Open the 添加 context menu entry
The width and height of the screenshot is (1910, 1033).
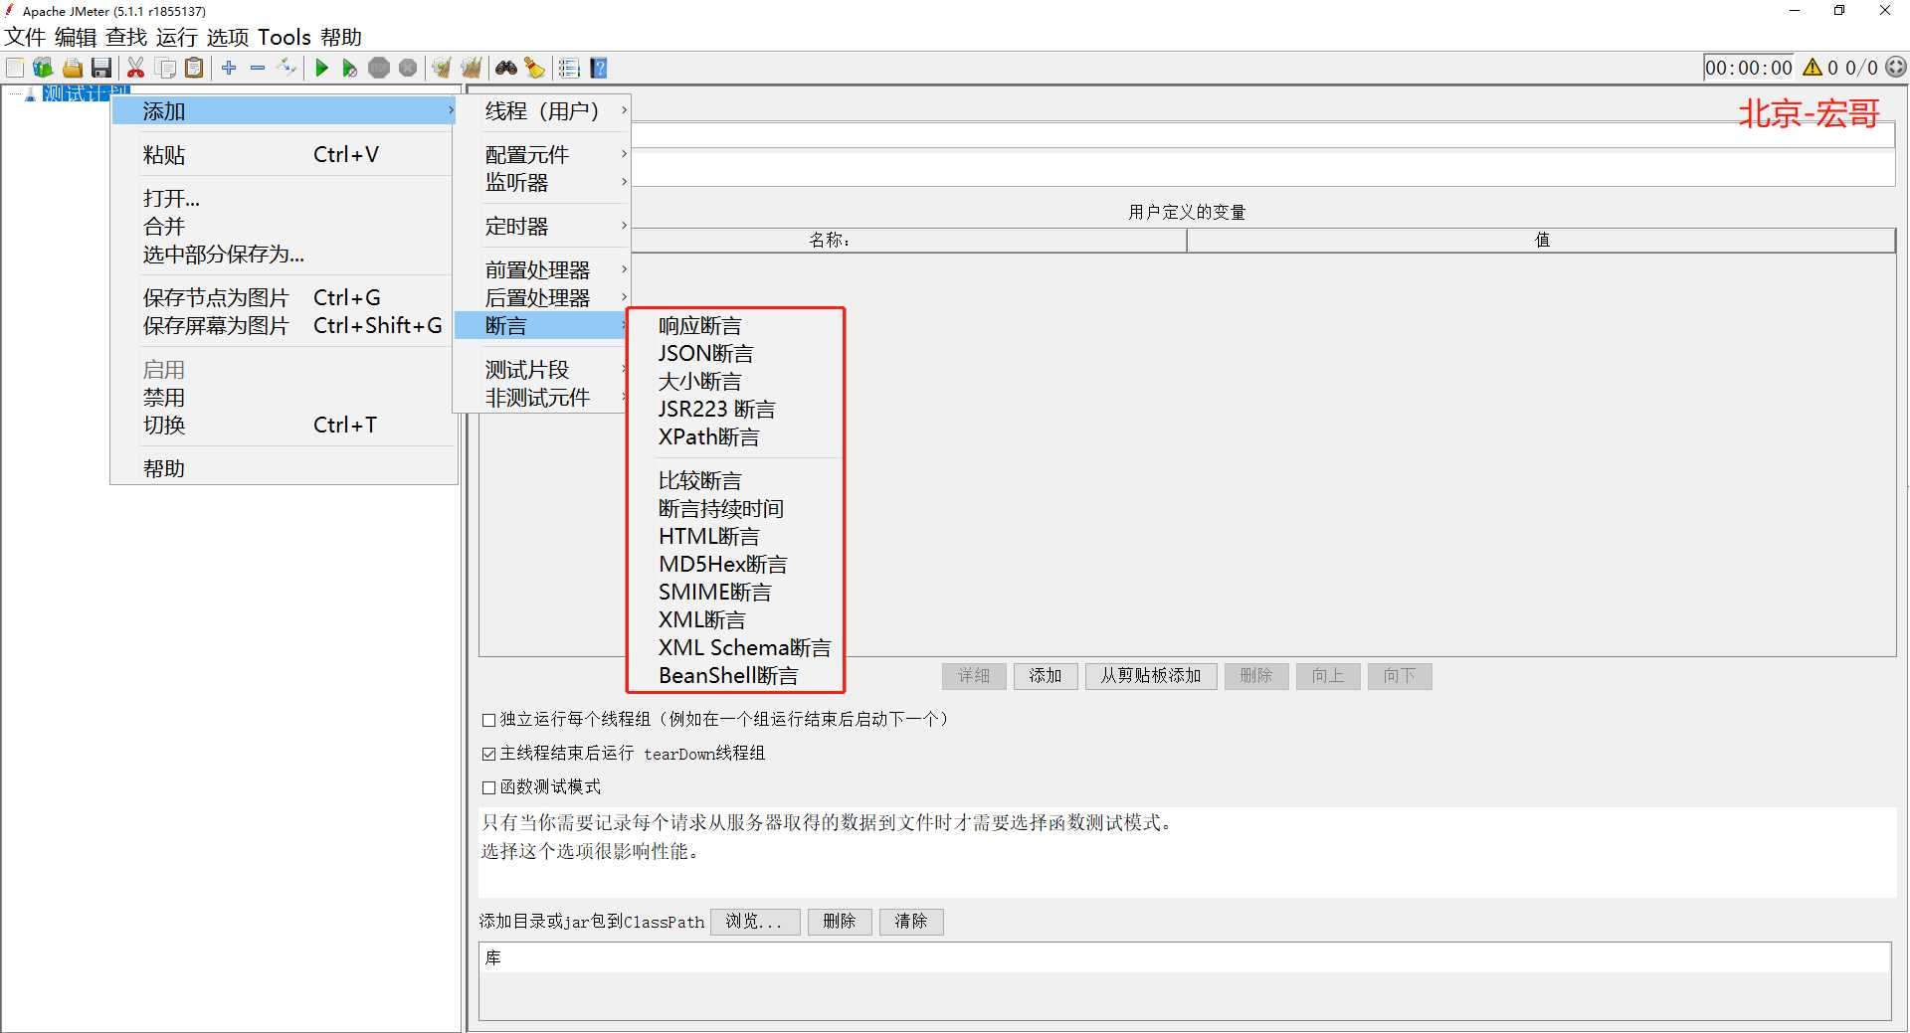pyautogui.click(x=284, y=111)
